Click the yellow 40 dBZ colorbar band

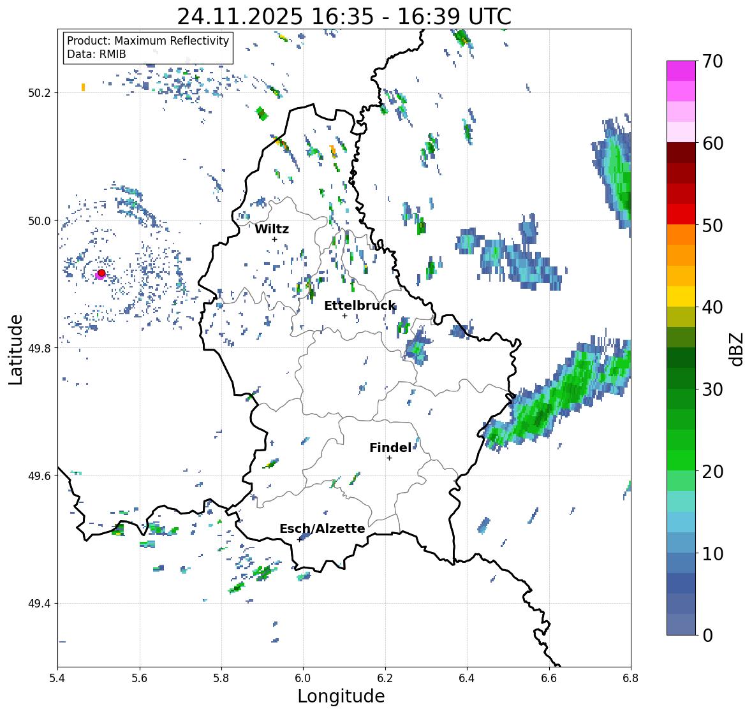pyautogui.click(x=681, y=296)
